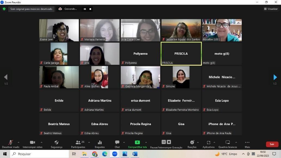Select Rosalba (LEEI) video tile
281x158 pixels.
click(x=222, y=30)
